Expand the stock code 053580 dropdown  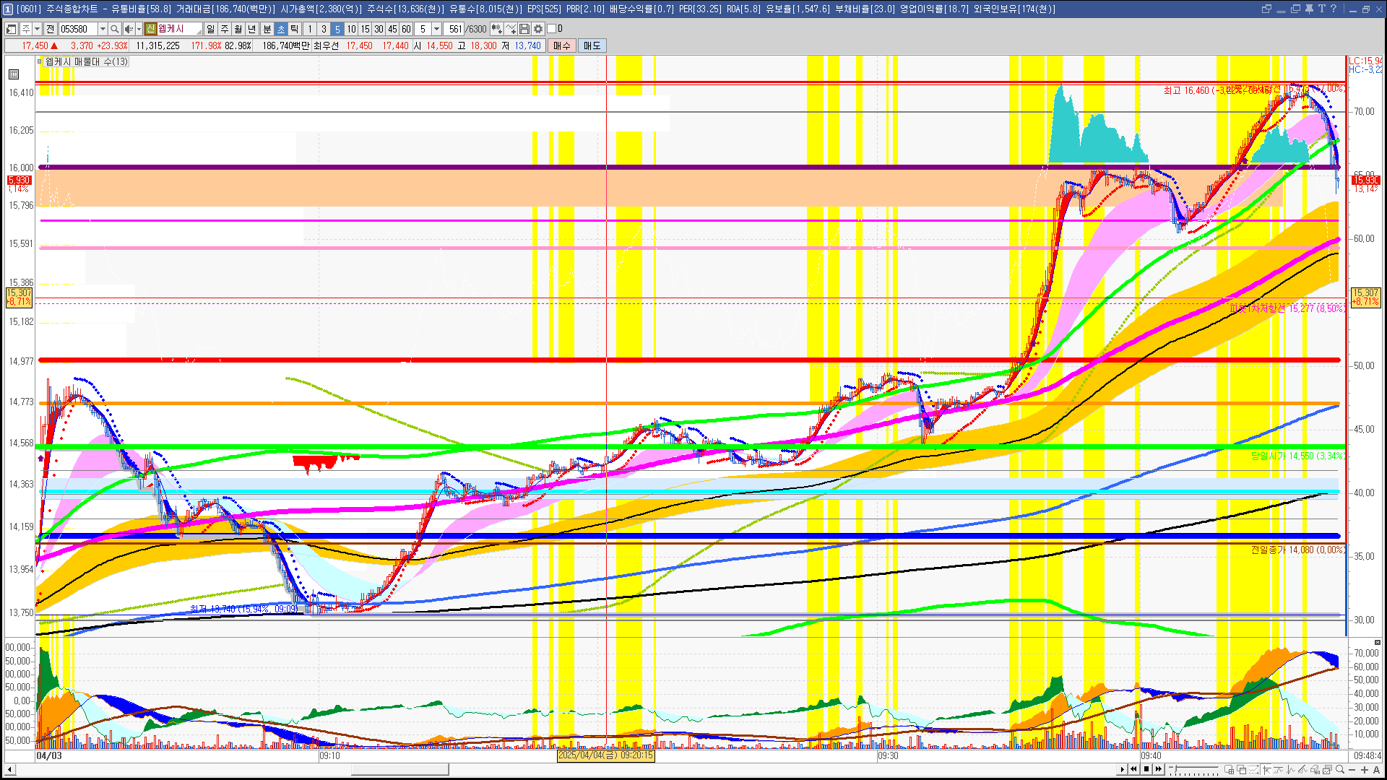click(103, 29)
